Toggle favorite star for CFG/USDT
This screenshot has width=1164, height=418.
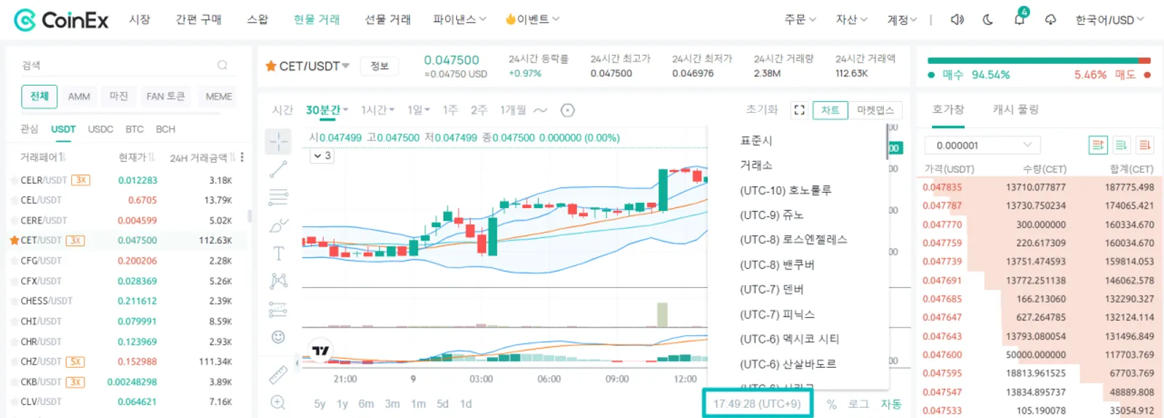tap(14, 260)
